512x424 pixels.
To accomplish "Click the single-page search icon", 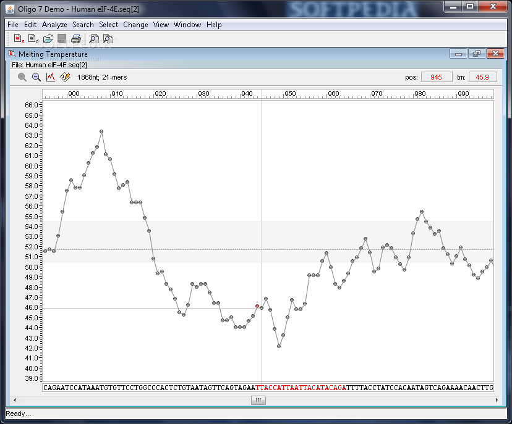I will (x=94, y=39).
